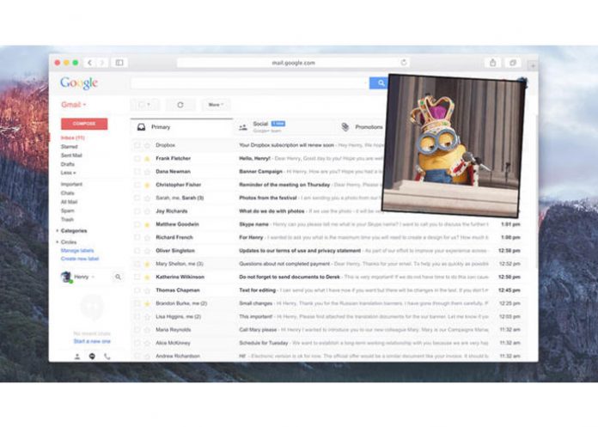Image resolution: width=598 pixels, height=427 pixels.
Task: Select checkbox for Frank Fletcher email
Action: 137,159
